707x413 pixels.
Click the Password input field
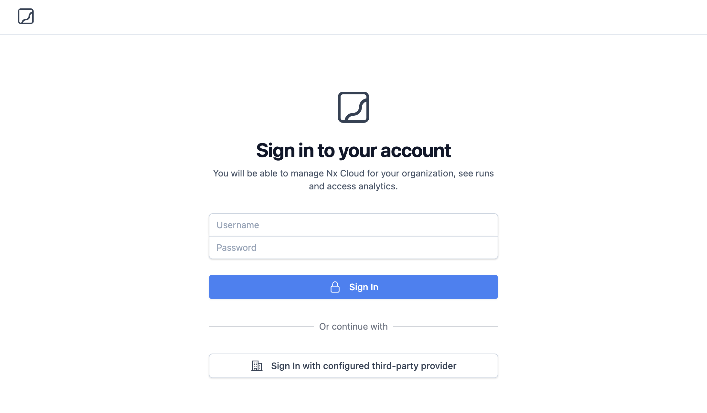click(353, 247)
